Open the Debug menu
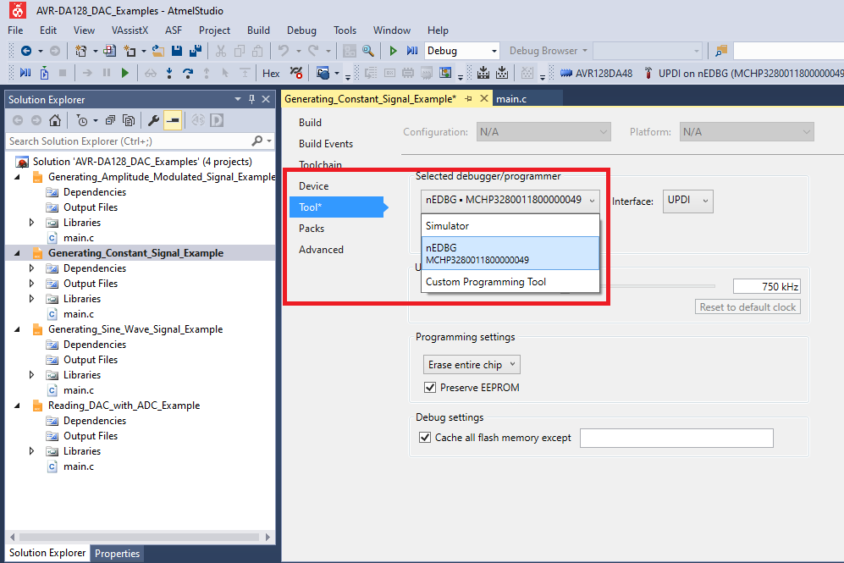844x563 pixels. (301, 30)
